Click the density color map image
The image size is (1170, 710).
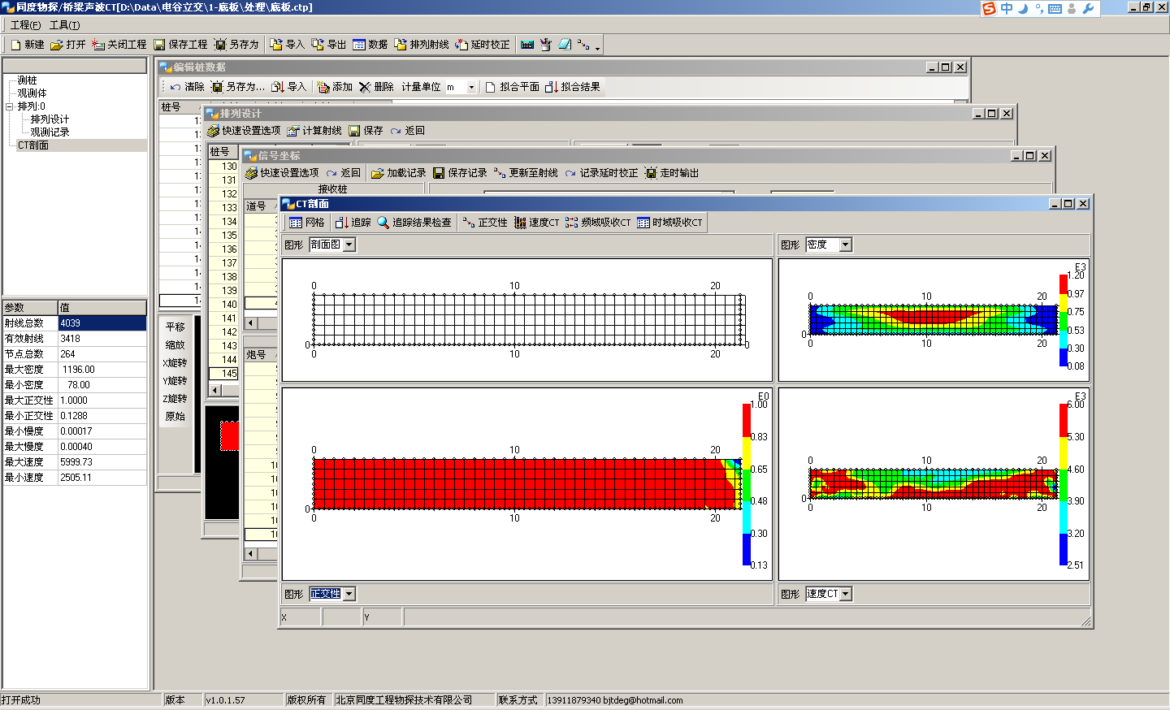tap(934, 320)
